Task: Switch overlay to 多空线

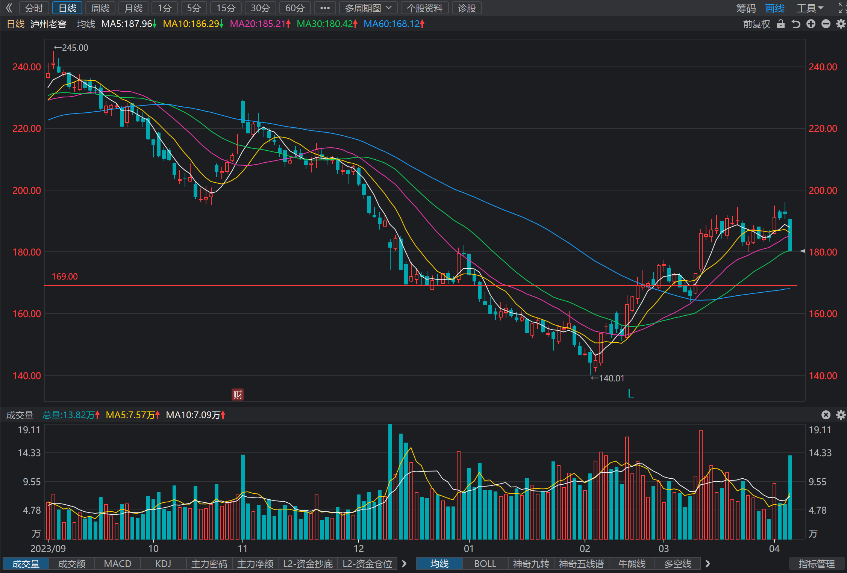Action: 678,564
